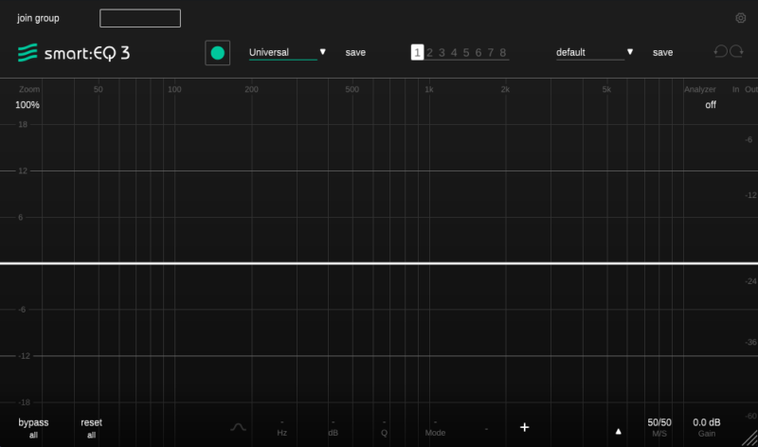Click the bell filter shape icon
758x447 pixels.
(x=238, y=427)
